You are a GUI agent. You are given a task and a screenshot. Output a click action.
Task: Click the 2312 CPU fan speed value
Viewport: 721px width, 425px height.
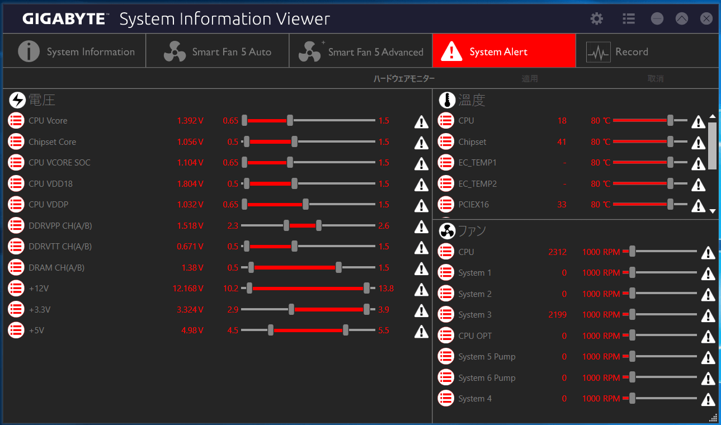[558, 252]
